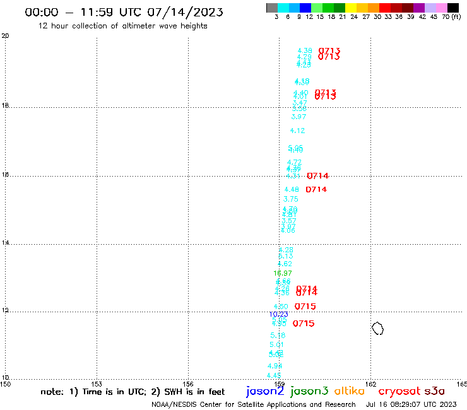Click the s3a satellite label
The image size is (467, 410).
(435, 391)
